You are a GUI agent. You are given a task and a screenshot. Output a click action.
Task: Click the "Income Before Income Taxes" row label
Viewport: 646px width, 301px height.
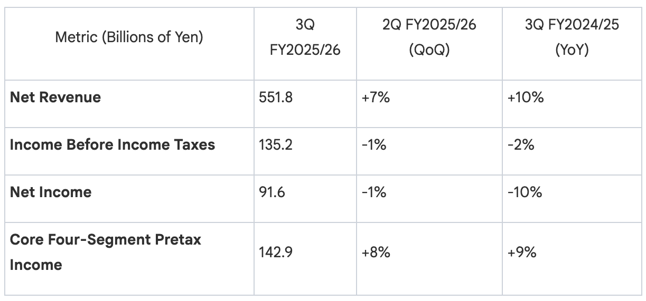113,145
